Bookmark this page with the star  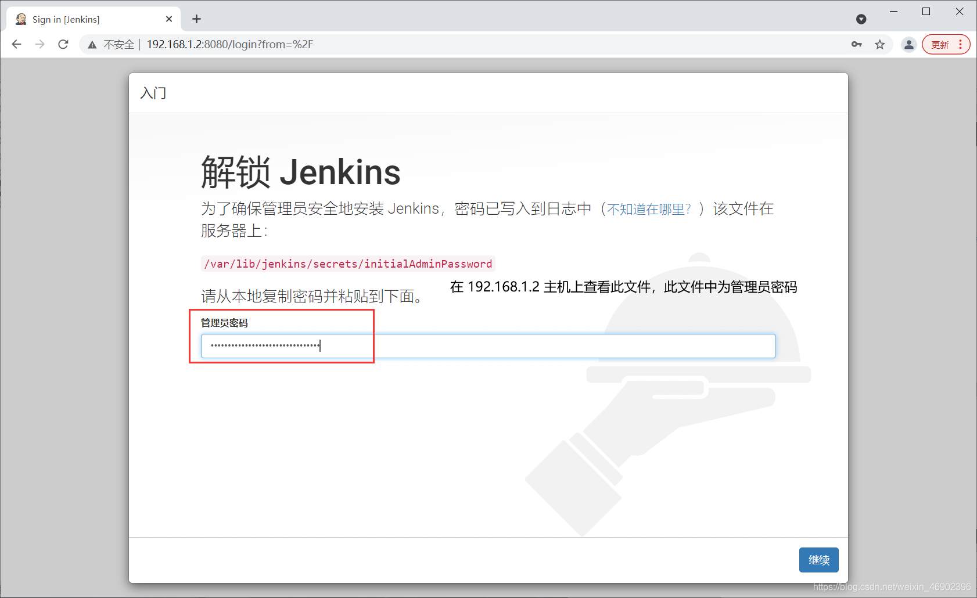(880, 44)
